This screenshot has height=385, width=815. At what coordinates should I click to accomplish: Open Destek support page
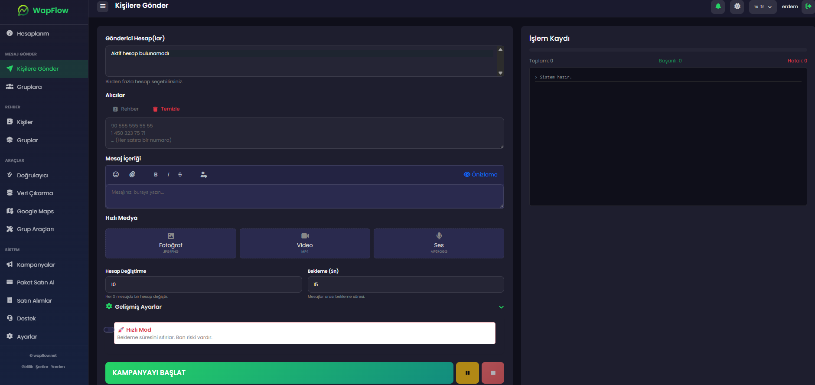pyautogui.click(x=44, y=318)
